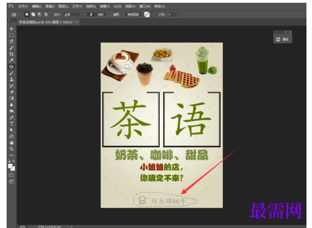
Task: Open the pattern picker dropdown arrow
Action: (152, 14)
